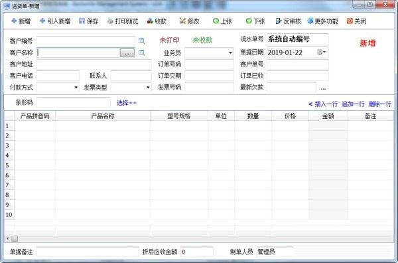
Task: Click the 修改 edit button
Action: click(x=189, y=21)
